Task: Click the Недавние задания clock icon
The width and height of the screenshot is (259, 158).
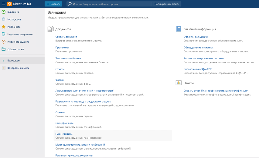Action: coord(3,42)
